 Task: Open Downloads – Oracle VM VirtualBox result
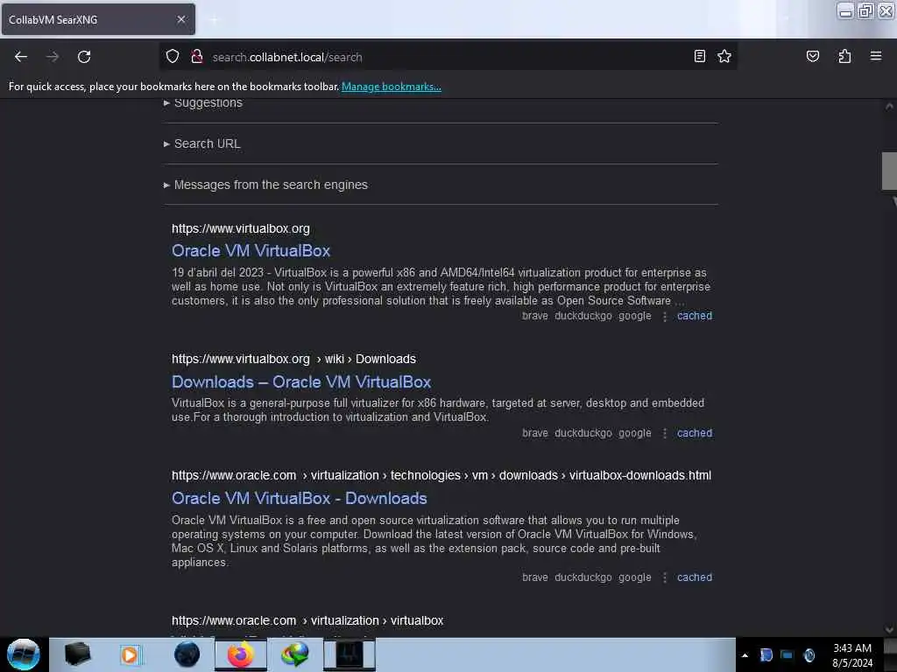click(301, 381)
